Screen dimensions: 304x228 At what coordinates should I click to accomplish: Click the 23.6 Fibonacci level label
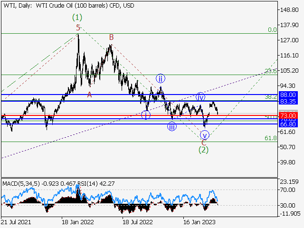point(270,71)
